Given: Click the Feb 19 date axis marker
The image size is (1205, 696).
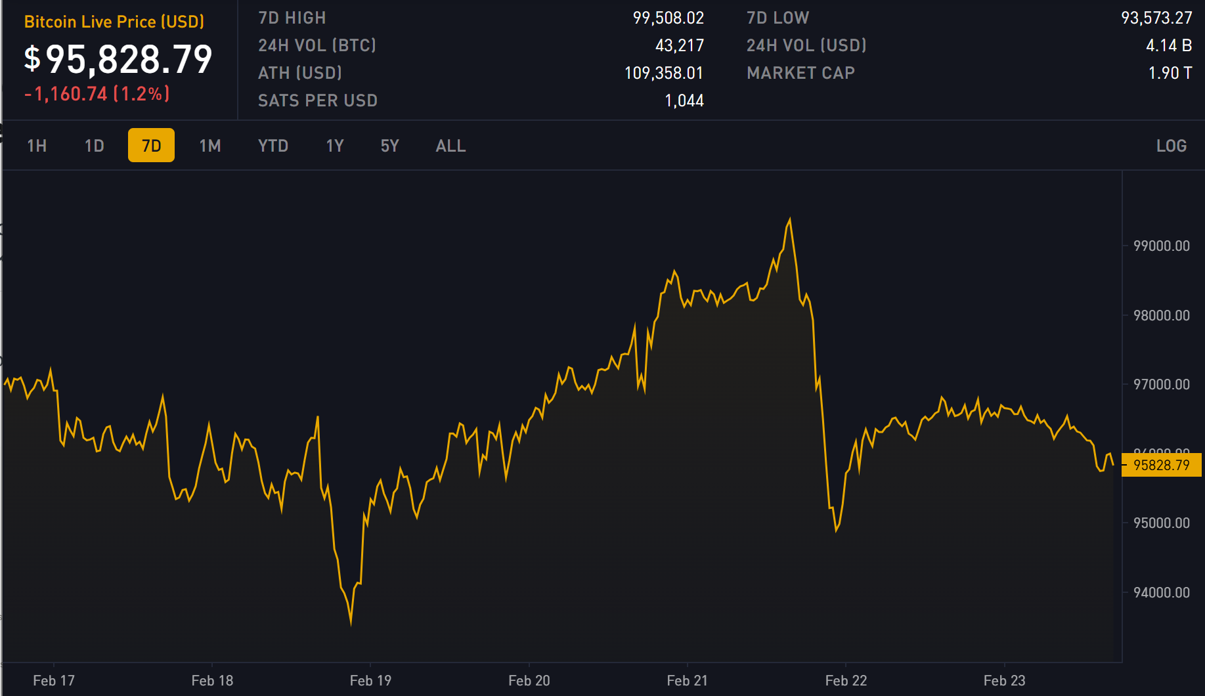Looking at the screenshot, I should pyautogui.click(x=370, y=680).
